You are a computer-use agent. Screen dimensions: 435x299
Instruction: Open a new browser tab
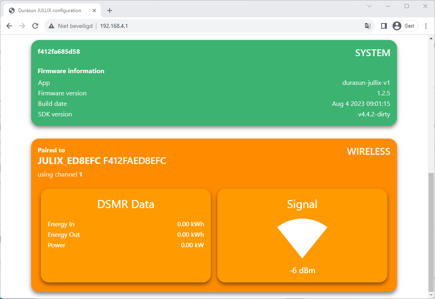tap(110, 11)
